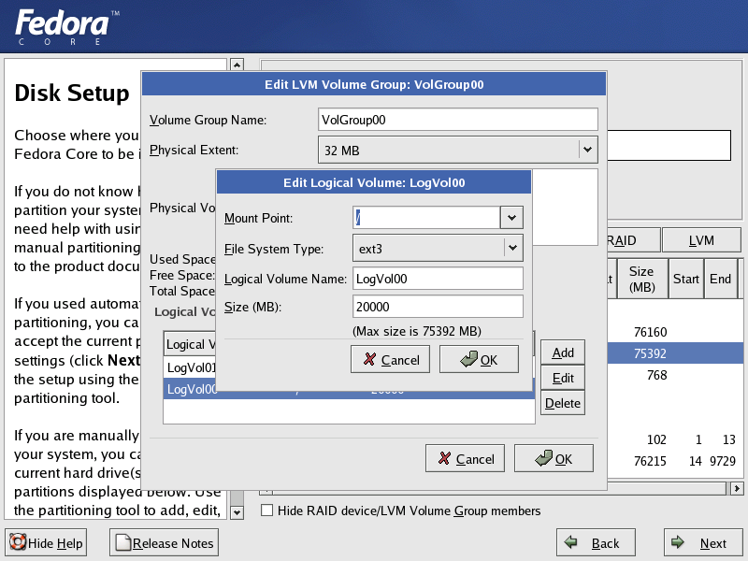Click the Volume Group Name field

click(457, 120)
